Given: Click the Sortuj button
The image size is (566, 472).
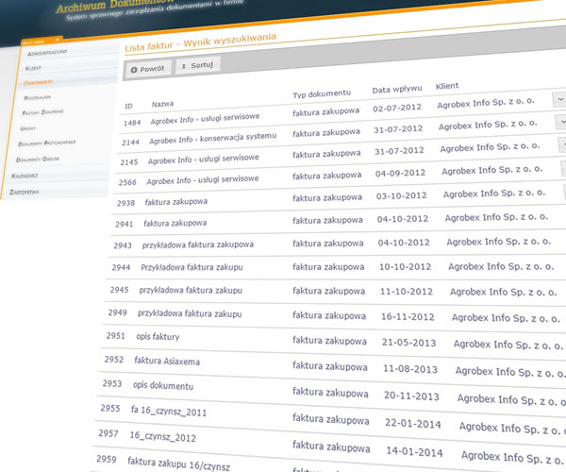Looking at the screenshot, I should coord(197,65).
